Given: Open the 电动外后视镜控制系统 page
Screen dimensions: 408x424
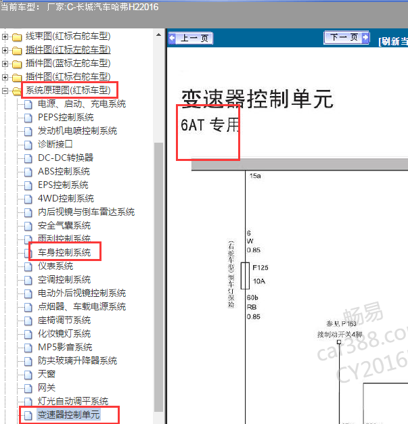Looking at the screenshot, I should point(82,293).
